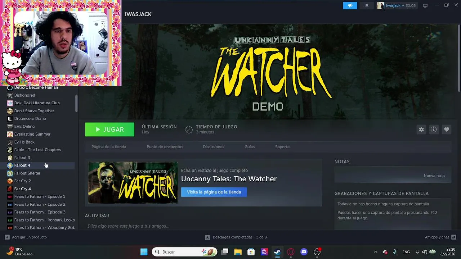
Task: Click the Uncanny Tales: The Watcher title
Action: click(x=229, y=179)
